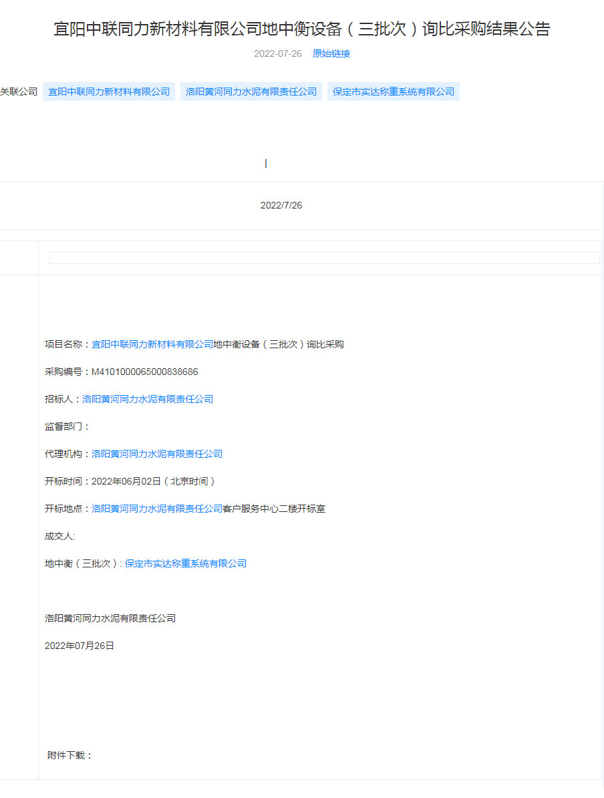604x798 pixels.
Task: Click the 2022-07-26 date under the title
Action: (277, 53)
